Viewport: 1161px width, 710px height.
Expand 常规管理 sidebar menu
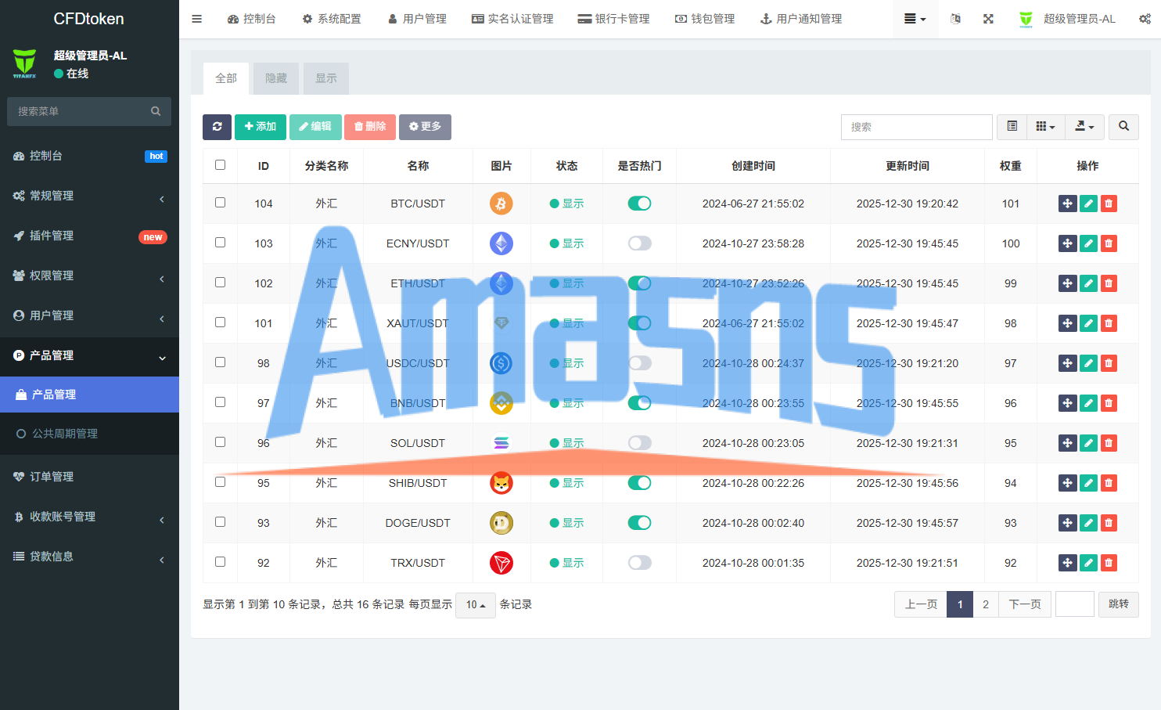pos(89,196)
